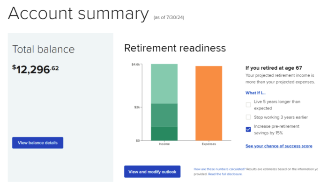The height and width of the screenshot is (188, 328).
Task: Click the $12,296.62 total balance amount
Action: (36, 68)
